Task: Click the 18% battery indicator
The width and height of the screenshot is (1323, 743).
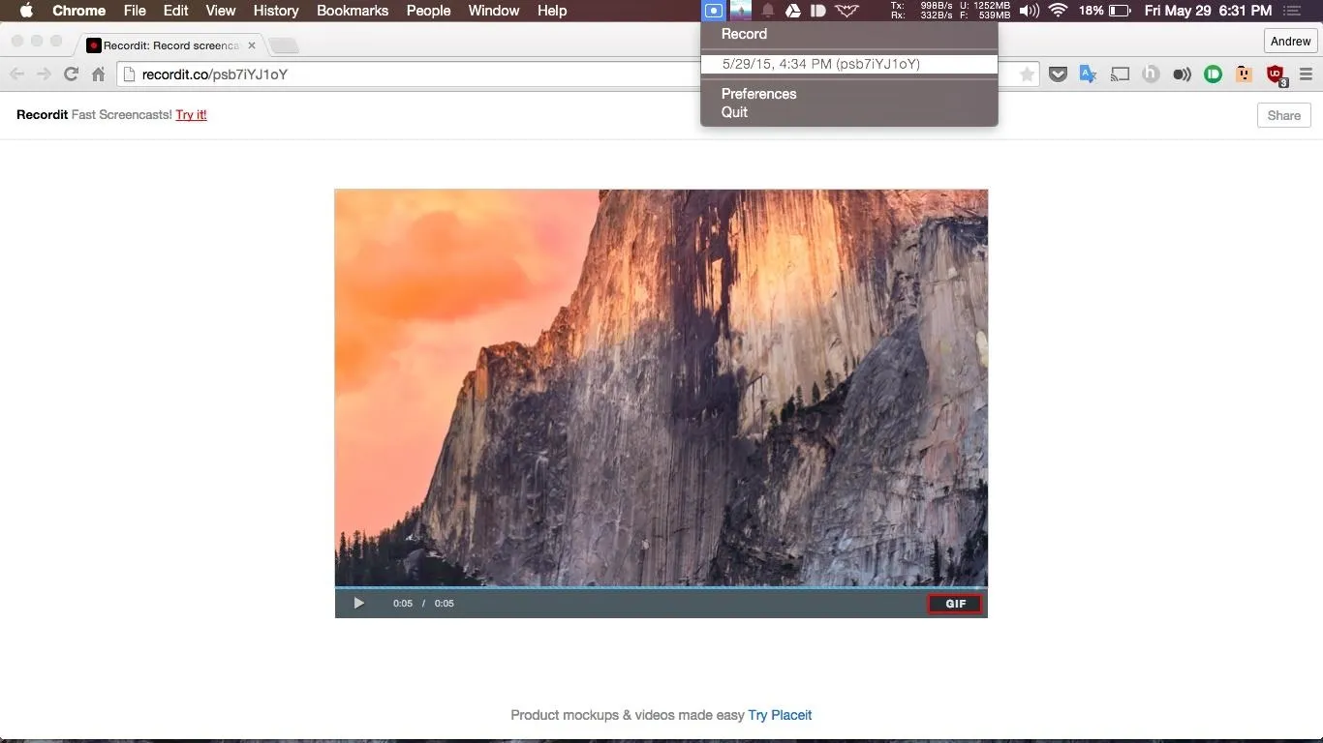Action: 1105,11
